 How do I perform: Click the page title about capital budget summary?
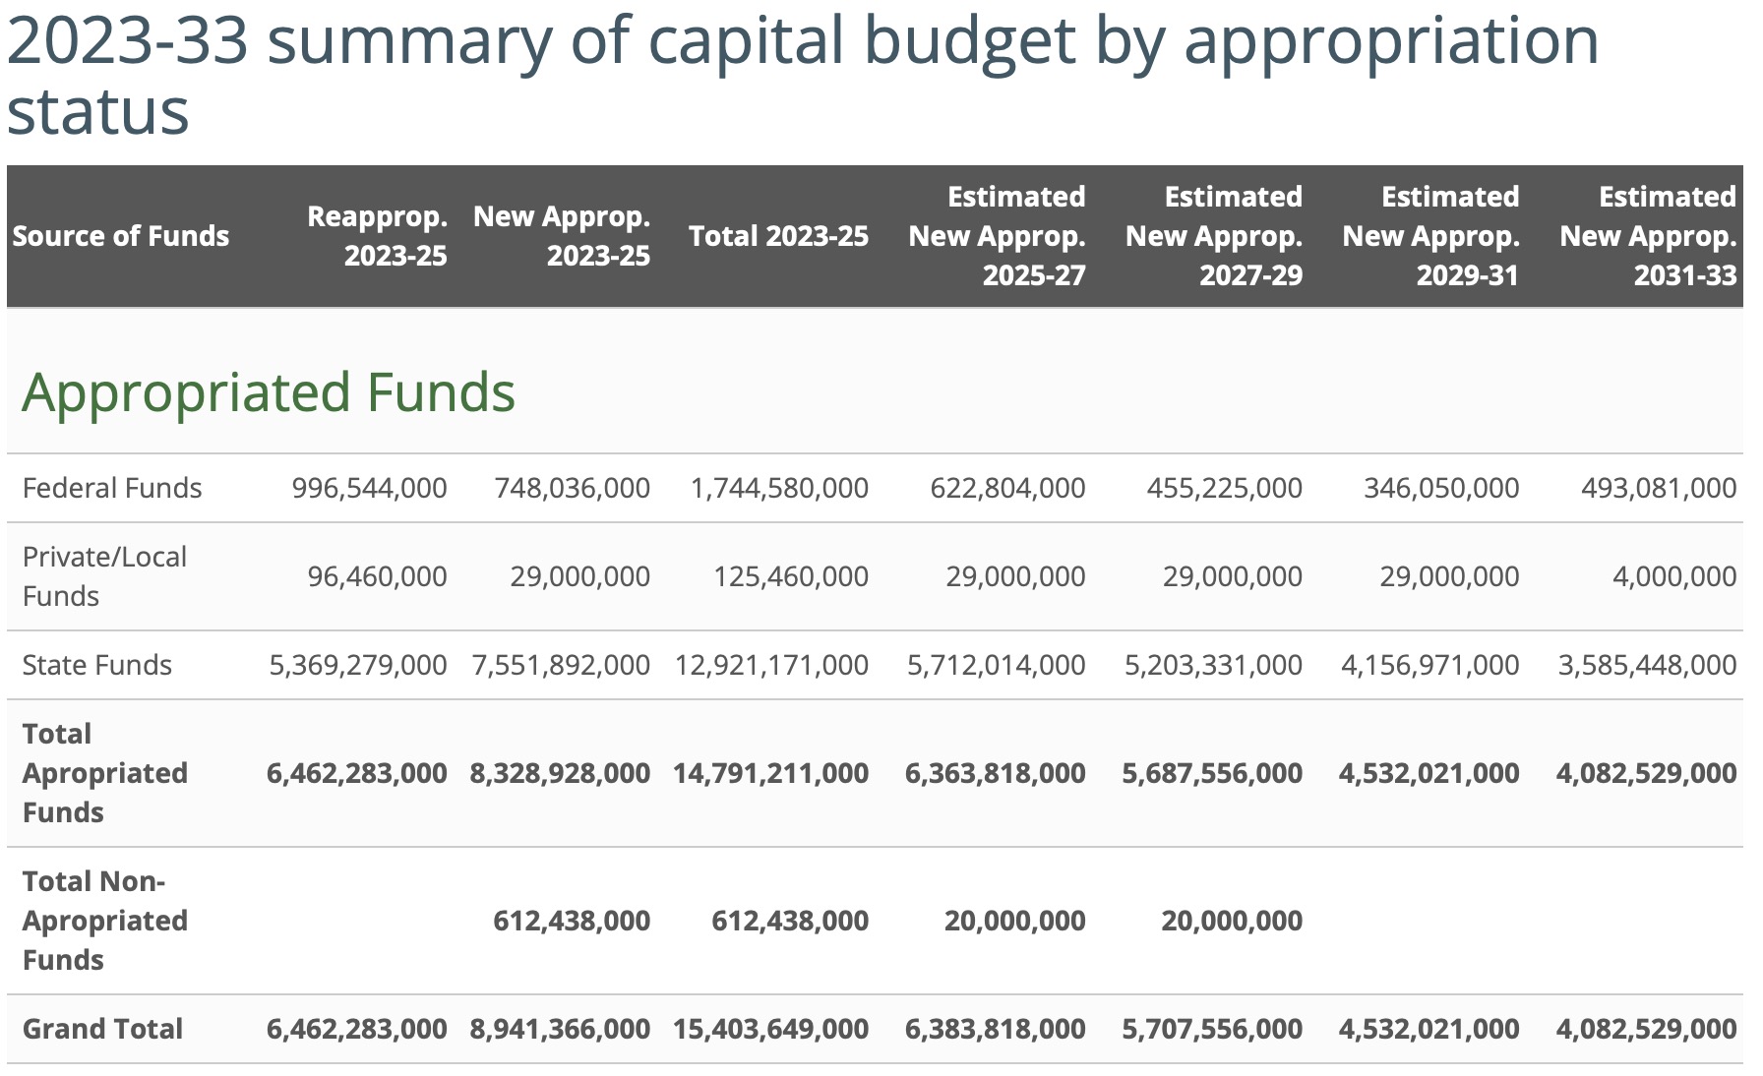[802, 75]
